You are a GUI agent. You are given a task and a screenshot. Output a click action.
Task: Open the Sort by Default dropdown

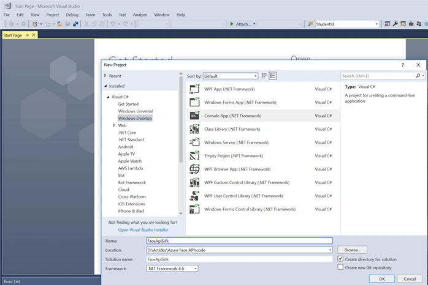pyautogui.click(x=231, y=76)
